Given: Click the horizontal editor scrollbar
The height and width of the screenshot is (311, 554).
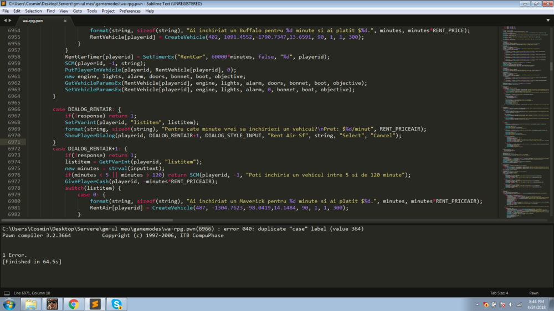Looking at the screenshot, I should 87,220.
